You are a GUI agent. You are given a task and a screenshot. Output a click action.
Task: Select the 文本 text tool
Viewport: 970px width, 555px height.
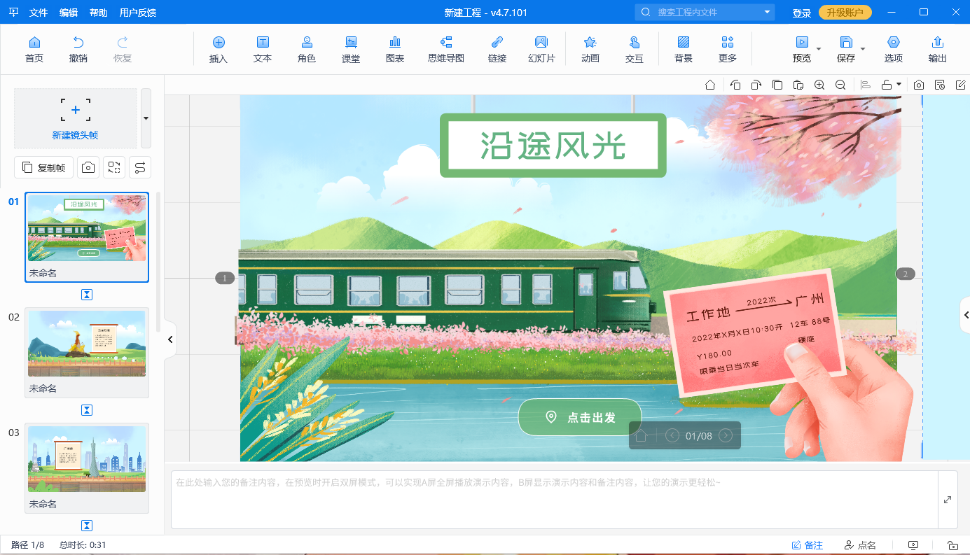[263, 50]
